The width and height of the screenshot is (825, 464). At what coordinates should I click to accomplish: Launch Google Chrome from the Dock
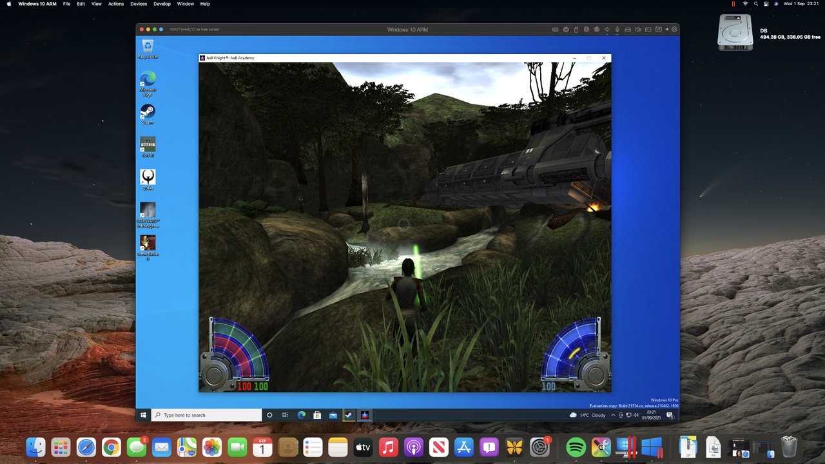112,447
